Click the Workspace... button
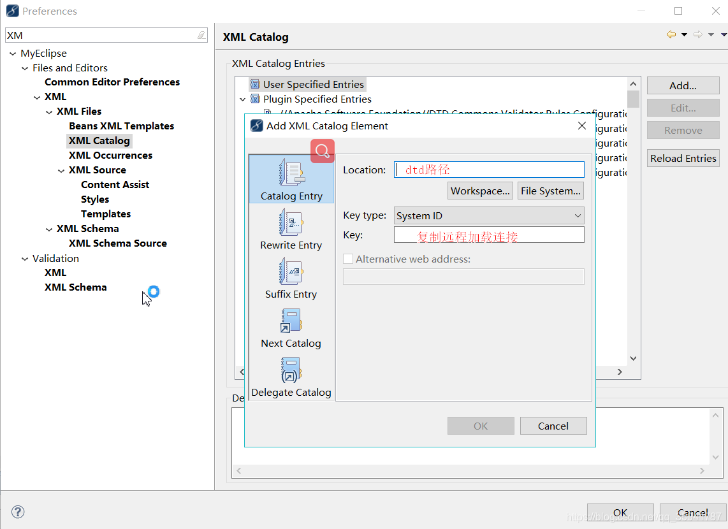This screenshot has height=529, width=728. pyautogui.click(x=480, y=191)
